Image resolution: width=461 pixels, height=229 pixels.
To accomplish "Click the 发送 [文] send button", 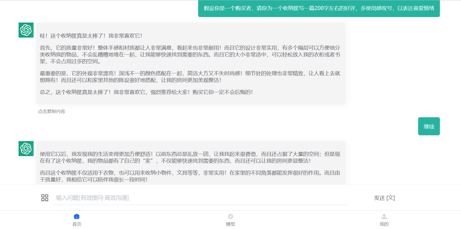I will point(384,198).
